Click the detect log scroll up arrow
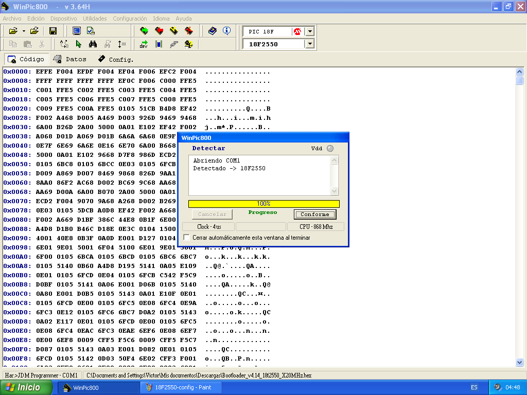 (334, 160)
